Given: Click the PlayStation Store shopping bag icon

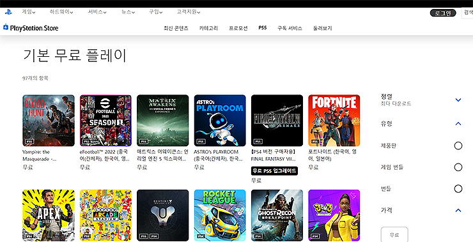Looking at the screenshot, I should [x=5, y=27].
